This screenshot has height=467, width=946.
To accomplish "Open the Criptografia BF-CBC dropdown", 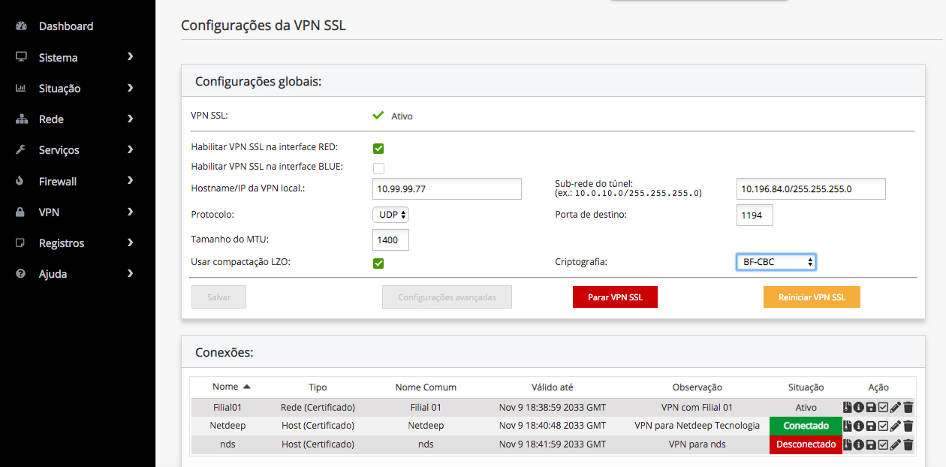I will 776,262.
